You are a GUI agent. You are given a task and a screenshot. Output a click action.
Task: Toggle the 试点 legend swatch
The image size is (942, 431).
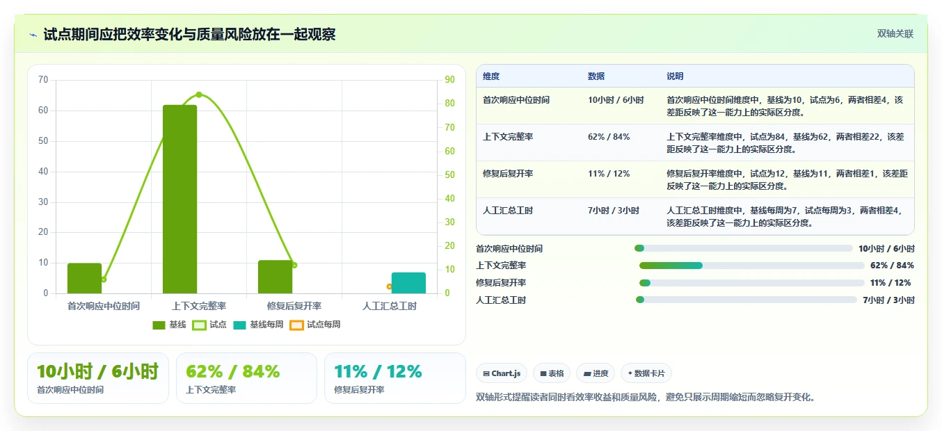[199, 325]
